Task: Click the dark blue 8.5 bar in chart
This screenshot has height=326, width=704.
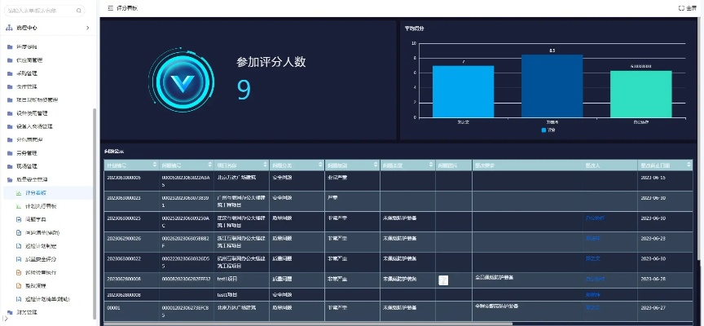Action: point(552,86)
